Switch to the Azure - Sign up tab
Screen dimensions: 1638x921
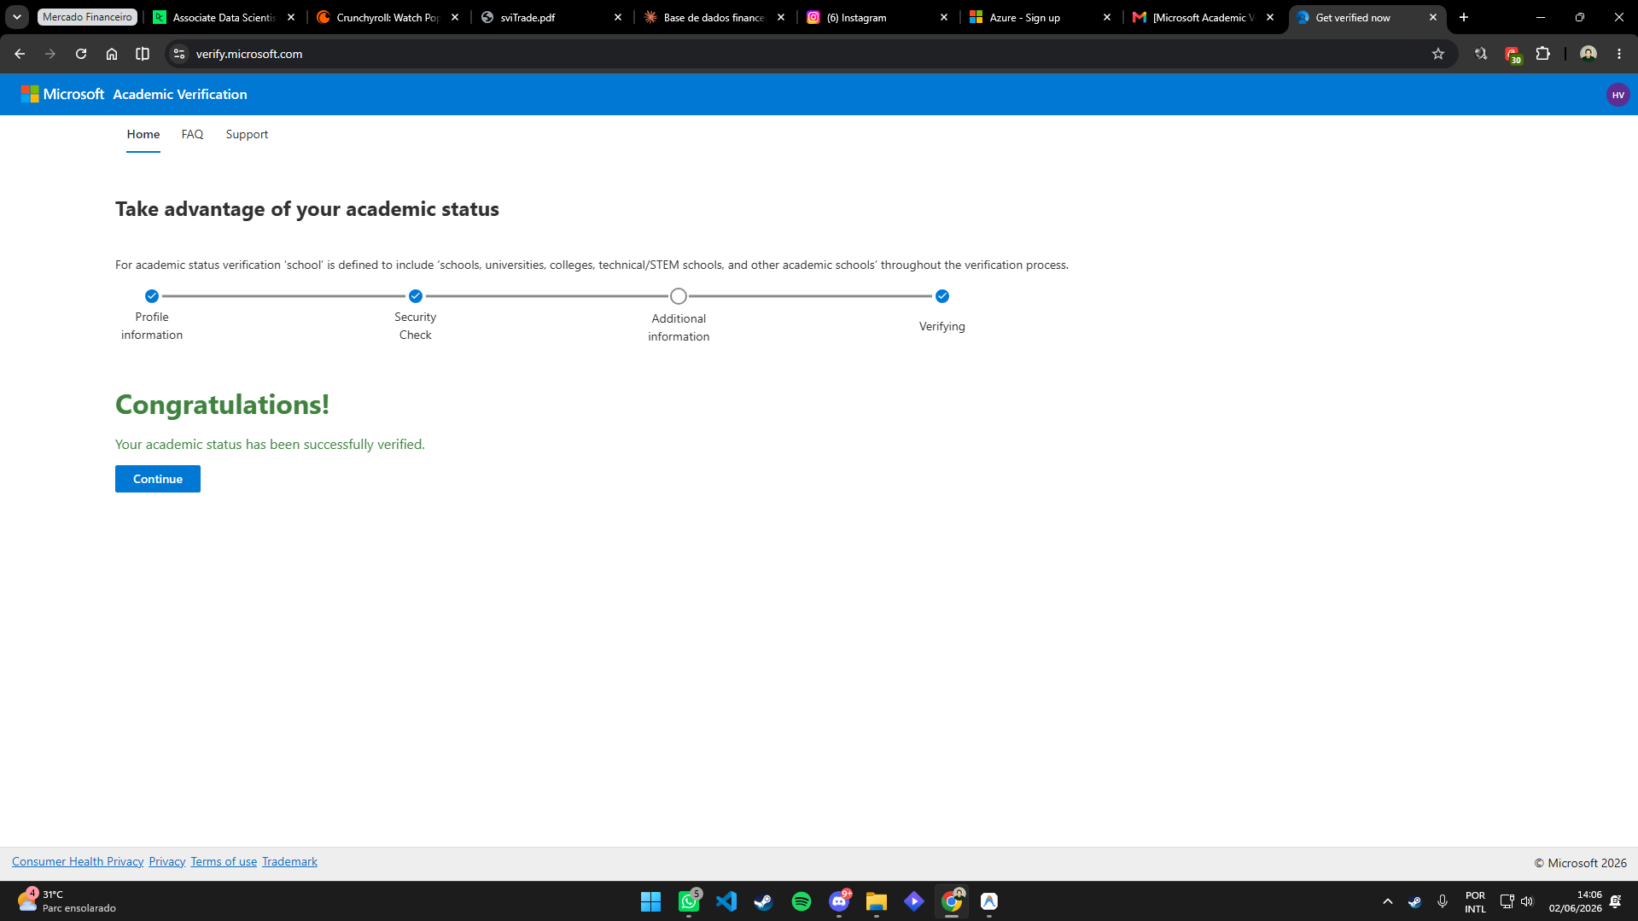(x=1041, y=17)
